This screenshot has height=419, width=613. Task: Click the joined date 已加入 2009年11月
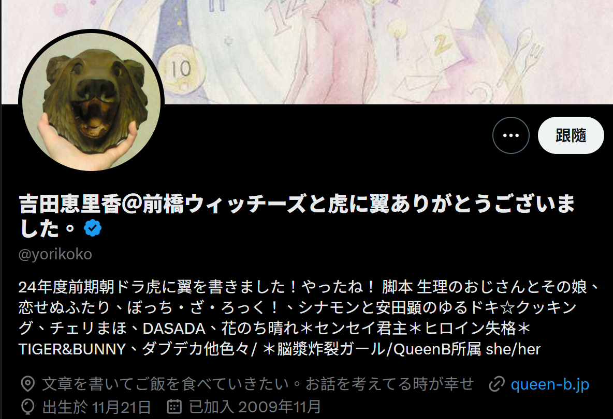coord(255,407)
